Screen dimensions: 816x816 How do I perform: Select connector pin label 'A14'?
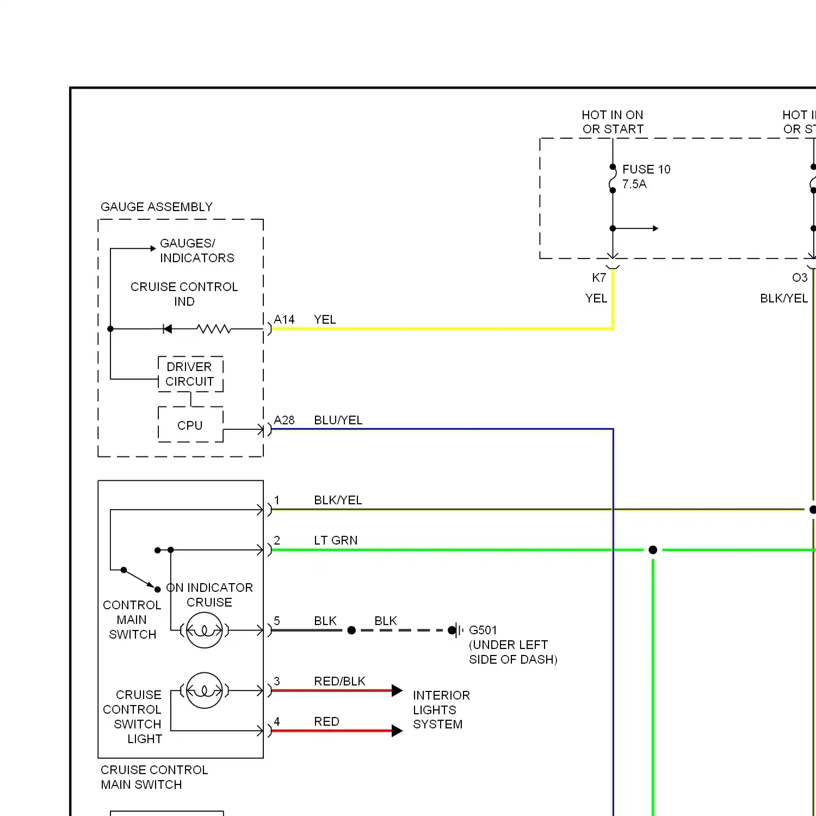[284, 319]
